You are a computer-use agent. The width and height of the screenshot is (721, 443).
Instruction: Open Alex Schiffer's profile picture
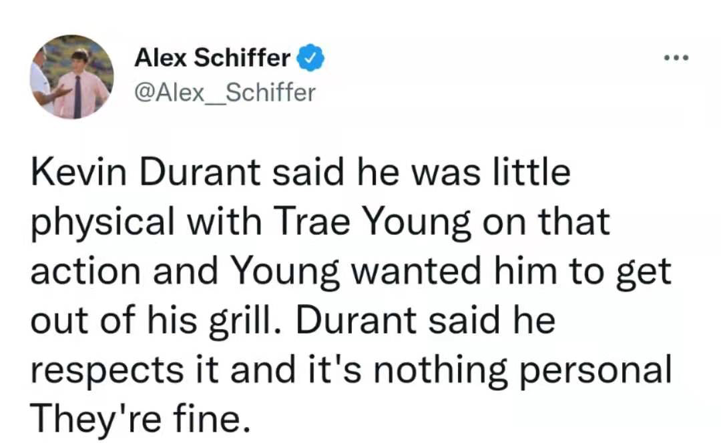(71, 77)
